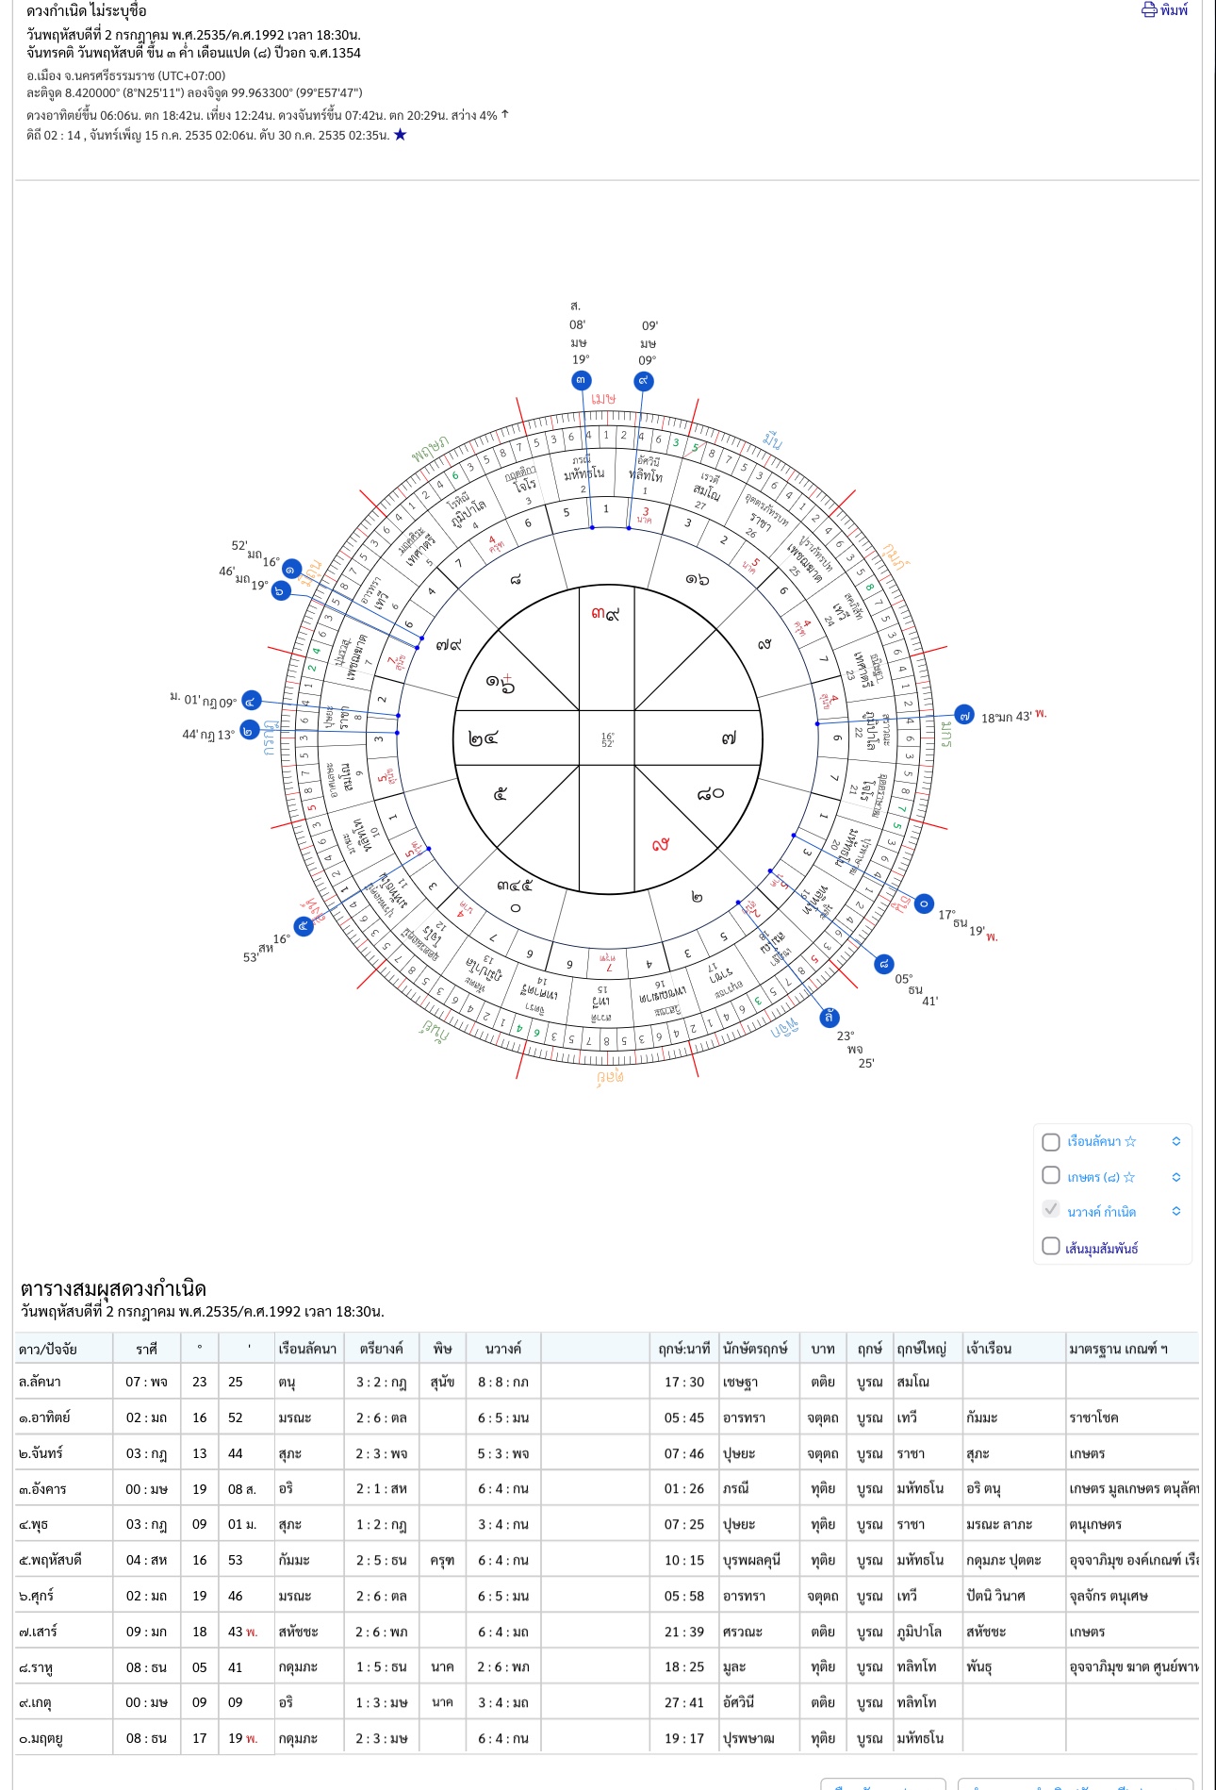Select the Venus (๖) marker on the chart
This screenshot has height=1790, width=1216.
(281, 590)
